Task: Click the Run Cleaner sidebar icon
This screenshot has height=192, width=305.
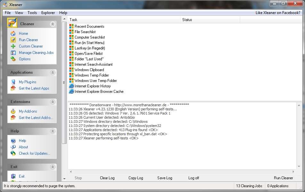Action: click(13, 40)
